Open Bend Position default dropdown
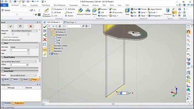Viewport: 194px width, 109px height. 19,61
